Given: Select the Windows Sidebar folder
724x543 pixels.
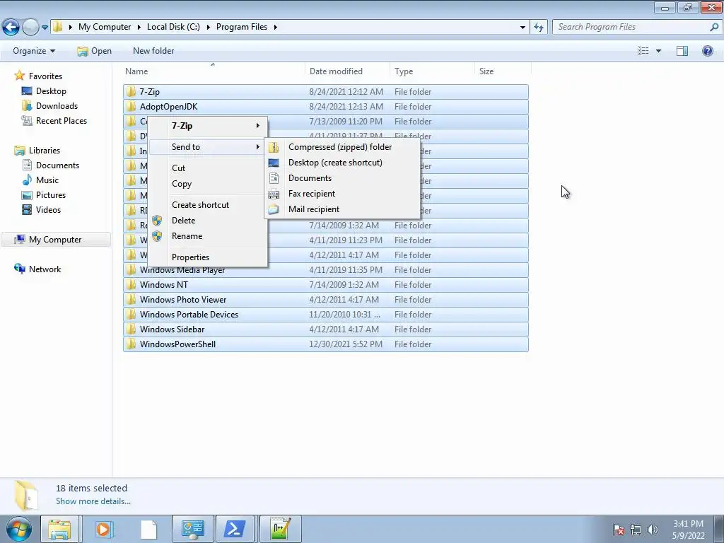Looking at the screenshot, I should pyautogui.click(x=326, y=329).
